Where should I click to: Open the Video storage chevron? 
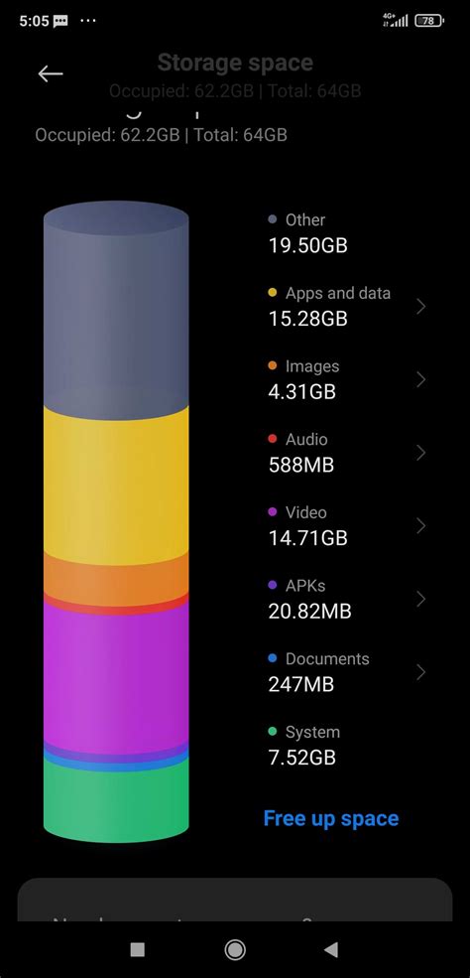tap(420, 526)
